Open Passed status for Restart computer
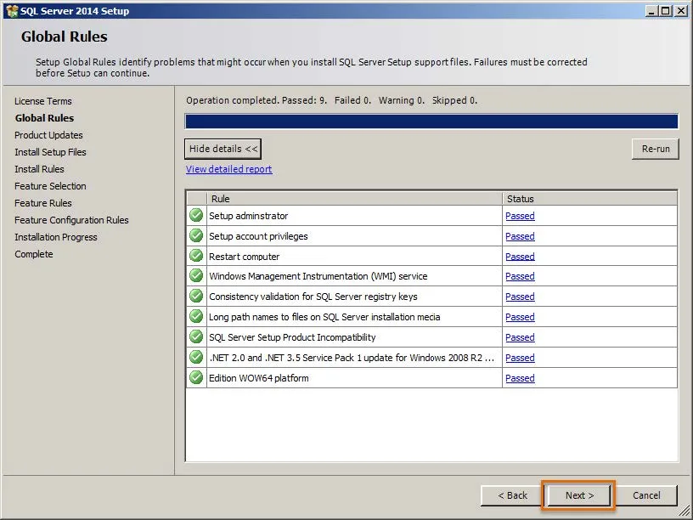 (521, 257)
